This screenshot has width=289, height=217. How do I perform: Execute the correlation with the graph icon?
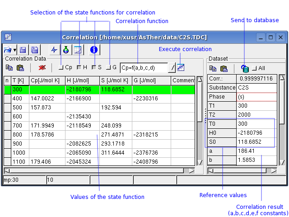(181, 68)
